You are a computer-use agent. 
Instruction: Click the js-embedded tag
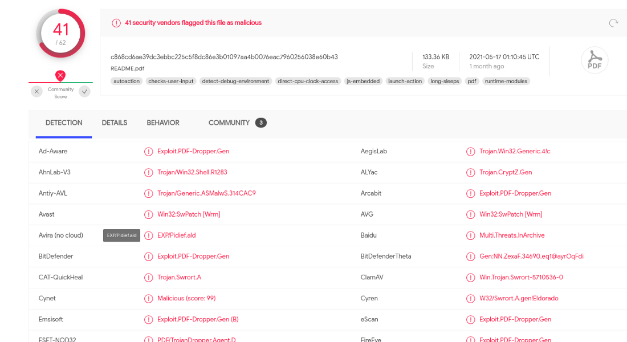coord(363,81)
